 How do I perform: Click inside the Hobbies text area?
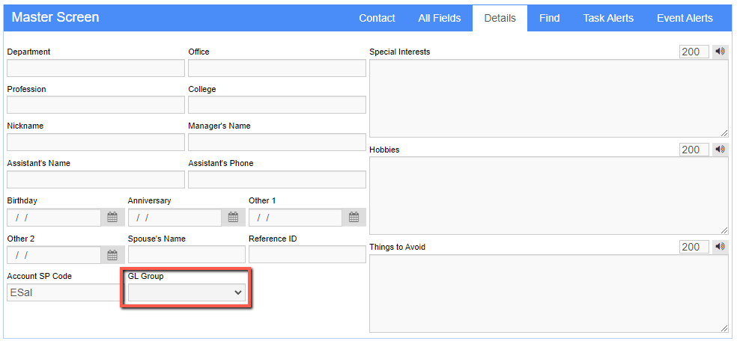click(x=548, y=196)
